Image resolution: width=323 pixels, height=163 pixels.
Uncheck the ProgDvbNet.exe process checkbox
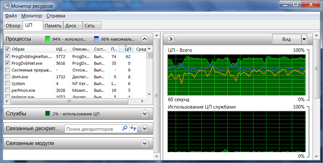click(7, 63)
